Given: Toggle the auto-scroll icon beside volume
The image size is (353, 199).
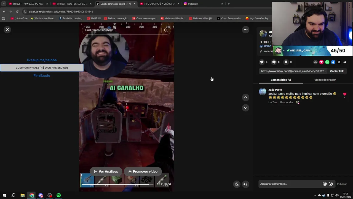Looking at the screenshot, I should 237,184.
